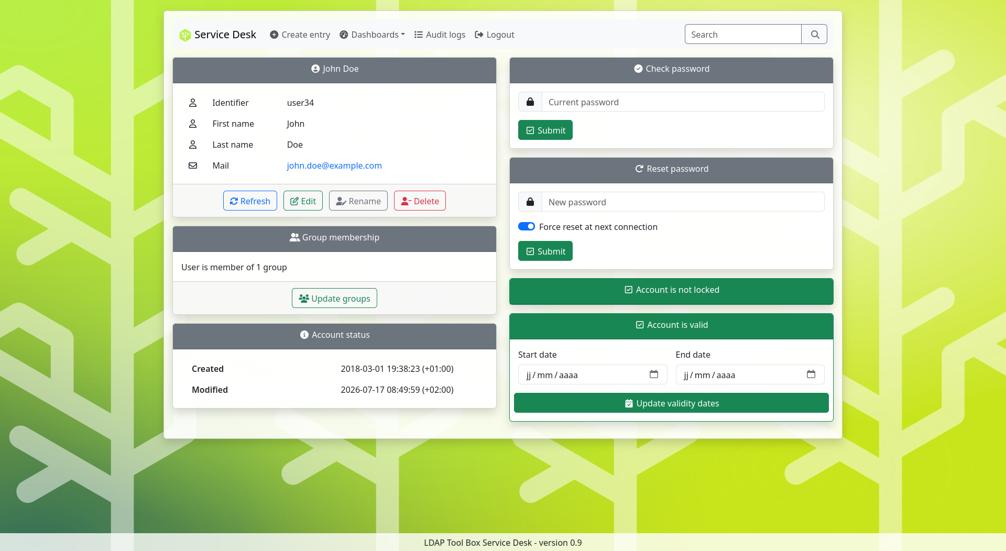
Task: Click the identifier value user34
Action: 300,103
